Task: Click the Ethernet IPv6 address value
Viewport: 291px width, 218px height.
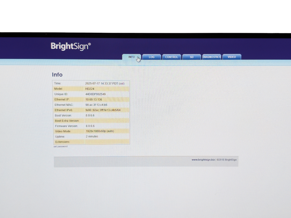Action: [x=103, y=110]
